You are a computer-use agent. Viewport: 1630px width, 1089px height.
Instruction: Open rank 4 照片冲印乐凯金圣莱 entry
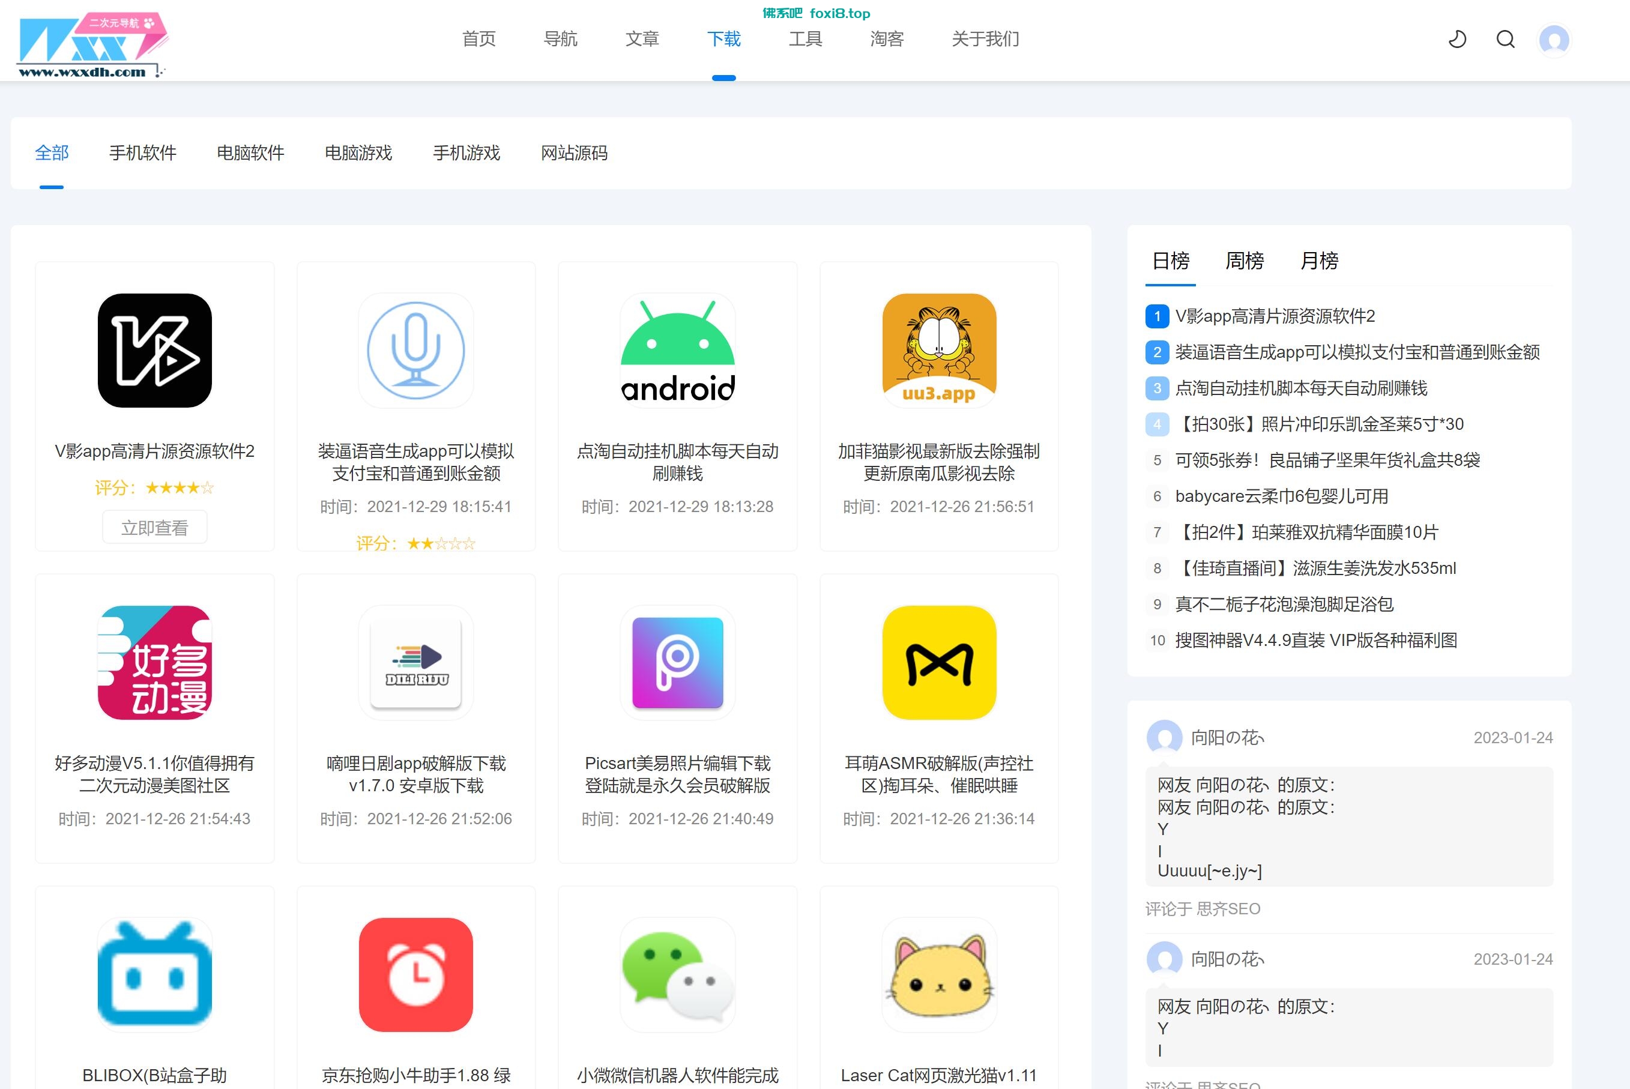(1320, 424)
